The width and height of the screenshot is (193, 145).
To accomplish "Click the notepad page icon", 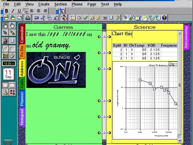I will [111, 18].
